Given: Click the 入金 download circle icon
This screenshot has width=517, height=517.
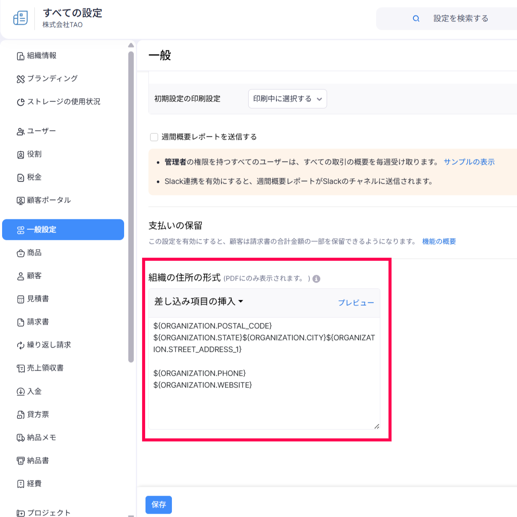Looking at the screenshot, I should click(21, 392).
